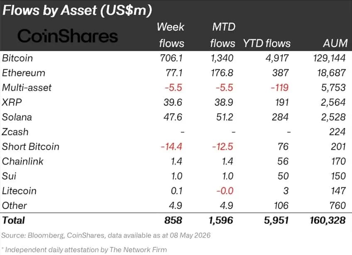Select Sui YTD flows value 50
The width and height of the screenshot is (352, 255).
(x=283, y=176)
